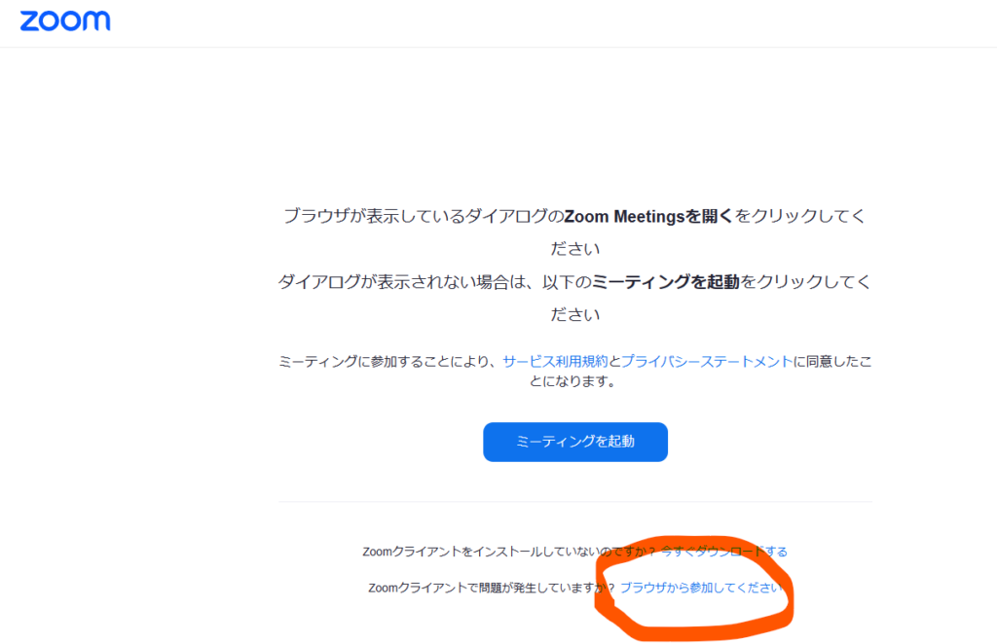Click the ミーティングに参加することにより consent text
Screen dimensions: 997x643
(x=389, y=361)
